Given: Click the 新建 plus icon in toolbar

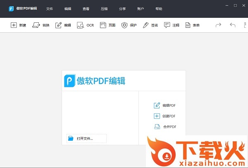Looking at the screenshot, I should (x=14, y=25).
